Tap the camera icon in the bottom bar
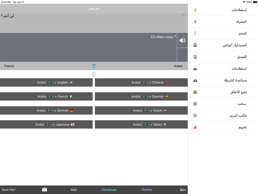 pos(45,189)
